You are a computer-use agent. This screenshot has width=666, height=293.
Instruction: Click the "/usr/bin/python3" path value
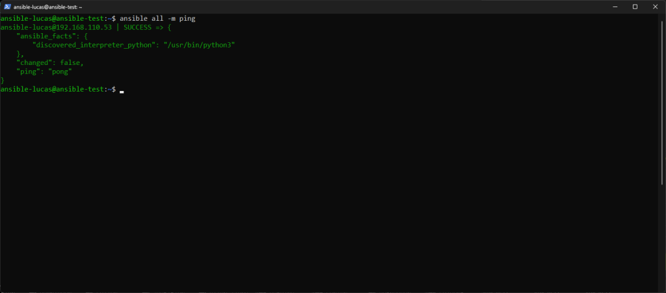(200, 45)
